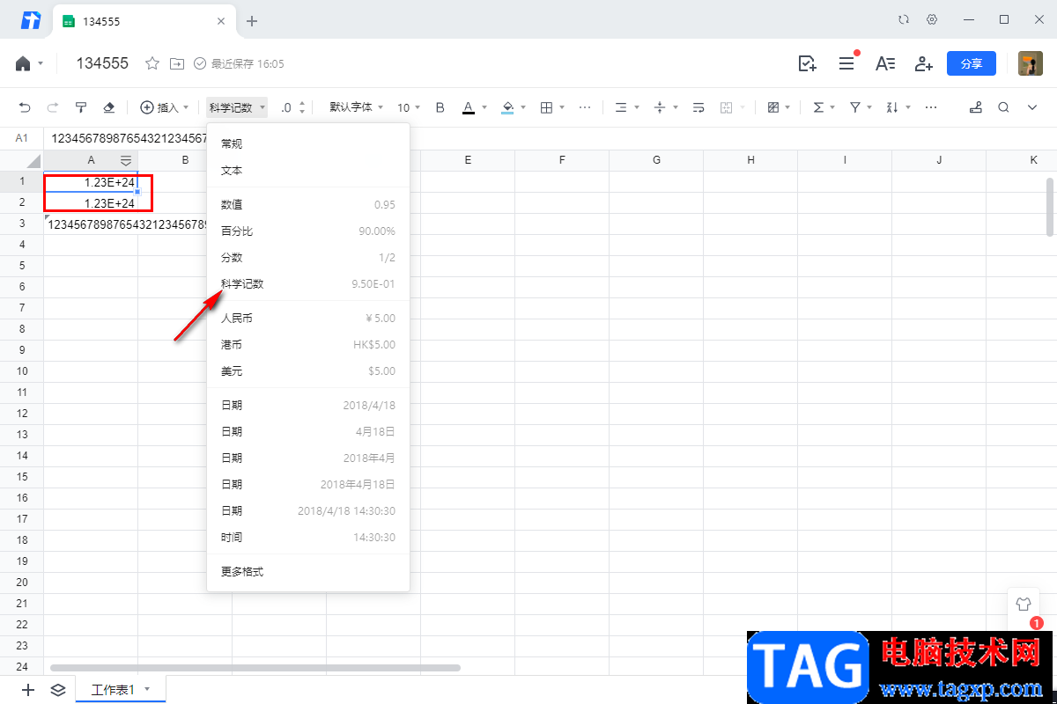Open a new tab with plus
This screenshot has width=1057, height=704.
pos(252,21)
